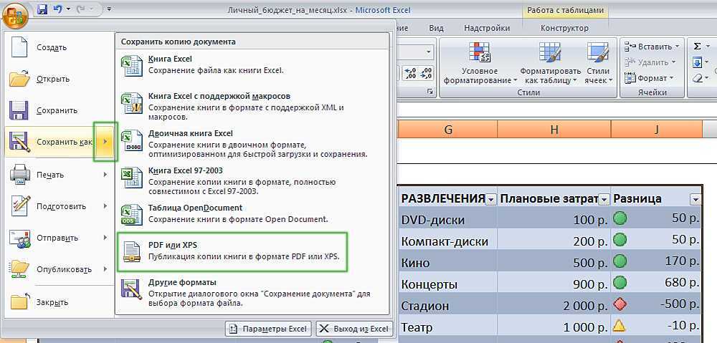The height and width of the screenshot is (343, 717).
Task: Save as Двоичная книга Excel
Action: coord(252,143)
